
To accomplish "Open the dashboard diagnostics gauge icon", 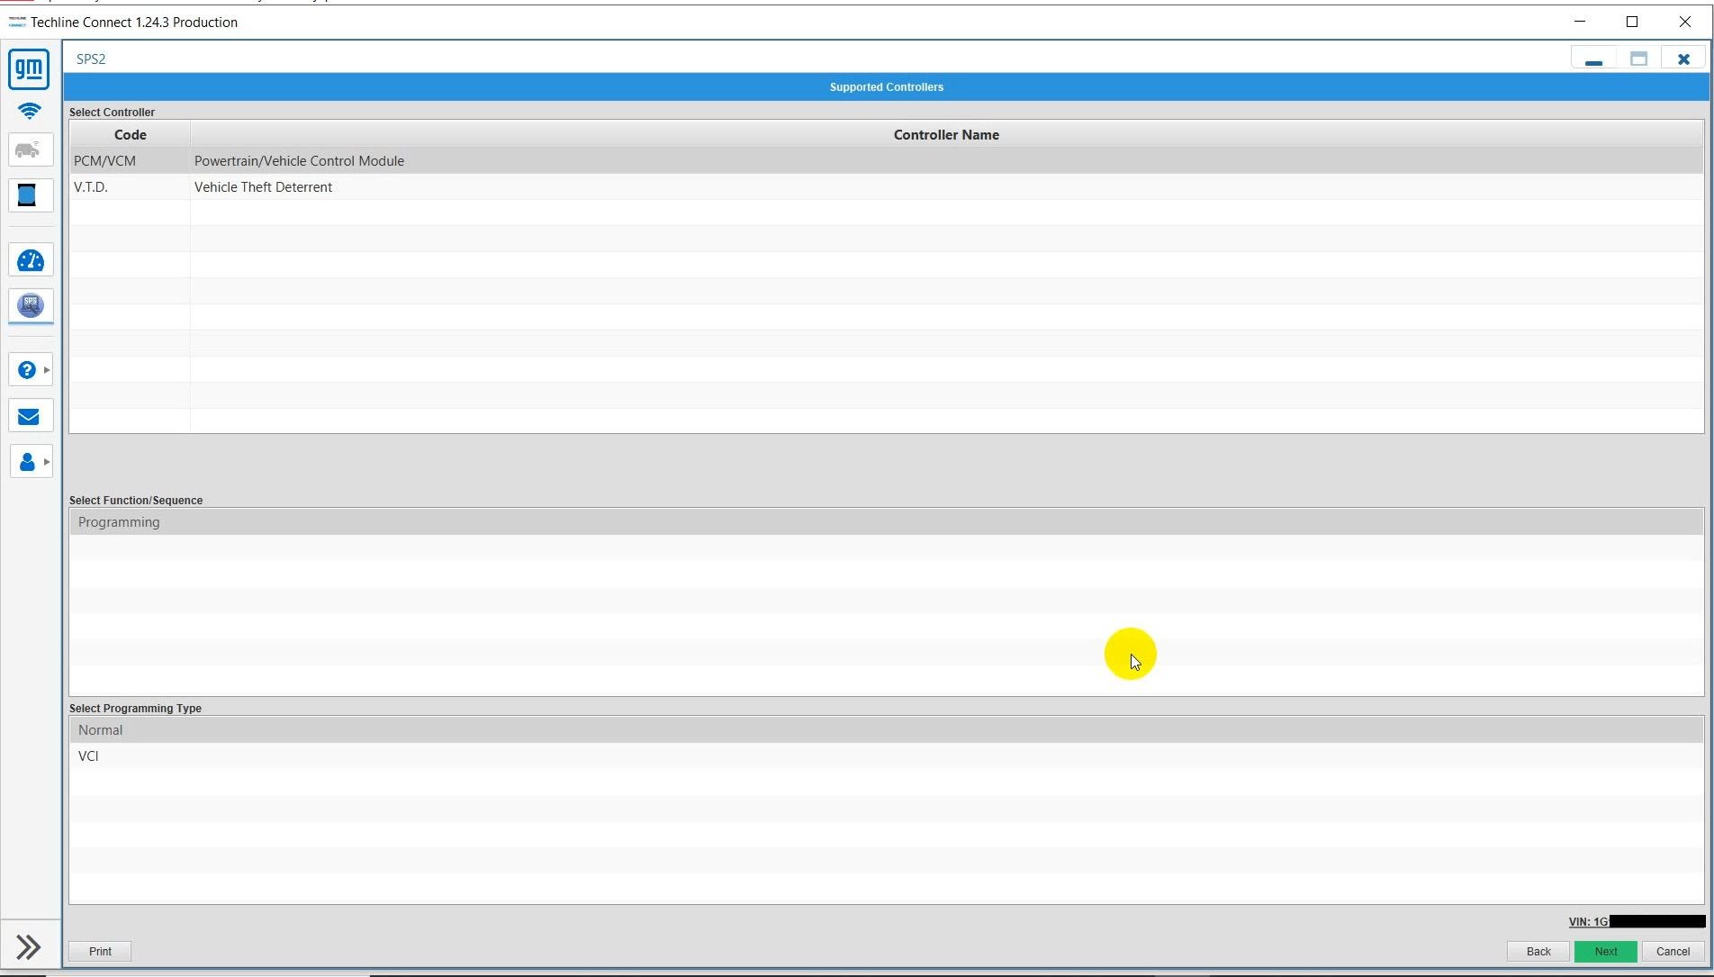I will 30,260.
